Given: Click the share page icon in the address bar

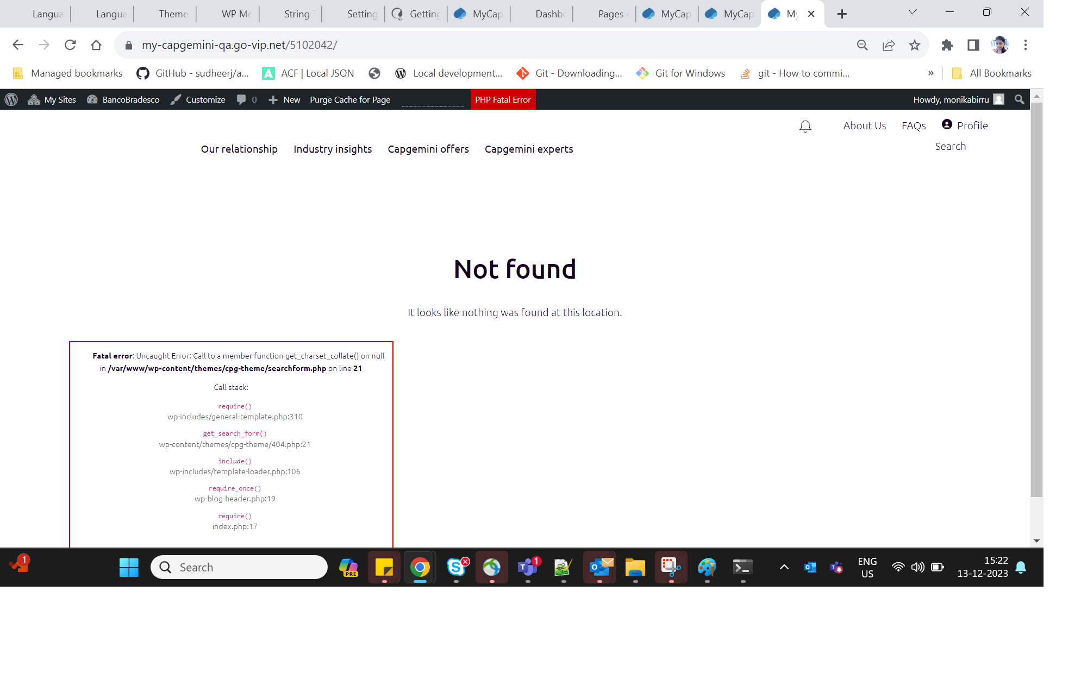Looking at the screenshot, I should point(889,45).
